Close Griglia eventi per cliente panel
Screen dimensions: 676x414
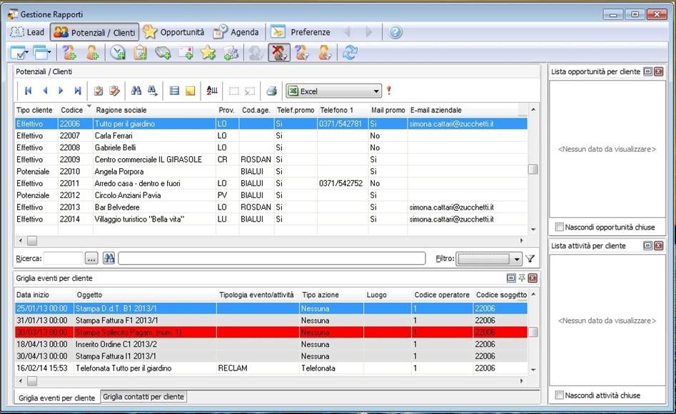tap(533, 278)
